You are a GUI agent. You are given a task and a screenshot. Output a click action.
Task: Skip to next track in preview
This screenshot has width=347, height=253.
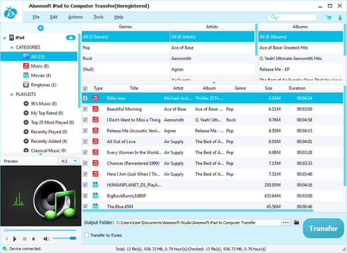[34, 239]
